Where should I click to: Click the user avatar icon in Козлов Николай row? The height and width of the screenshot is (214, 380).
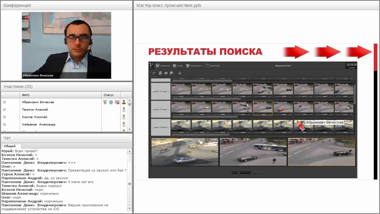coord(124,117)
